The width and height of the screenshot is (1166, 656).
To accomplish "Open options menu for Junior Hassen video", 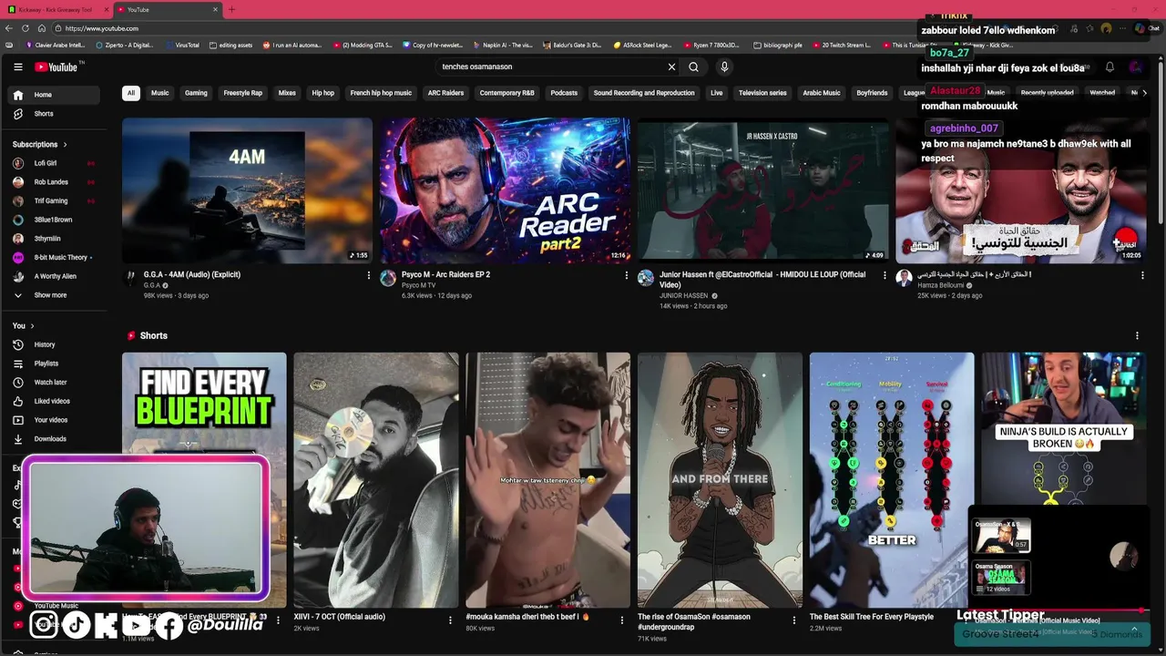I will pyautogui.click(x=884, y=275).
